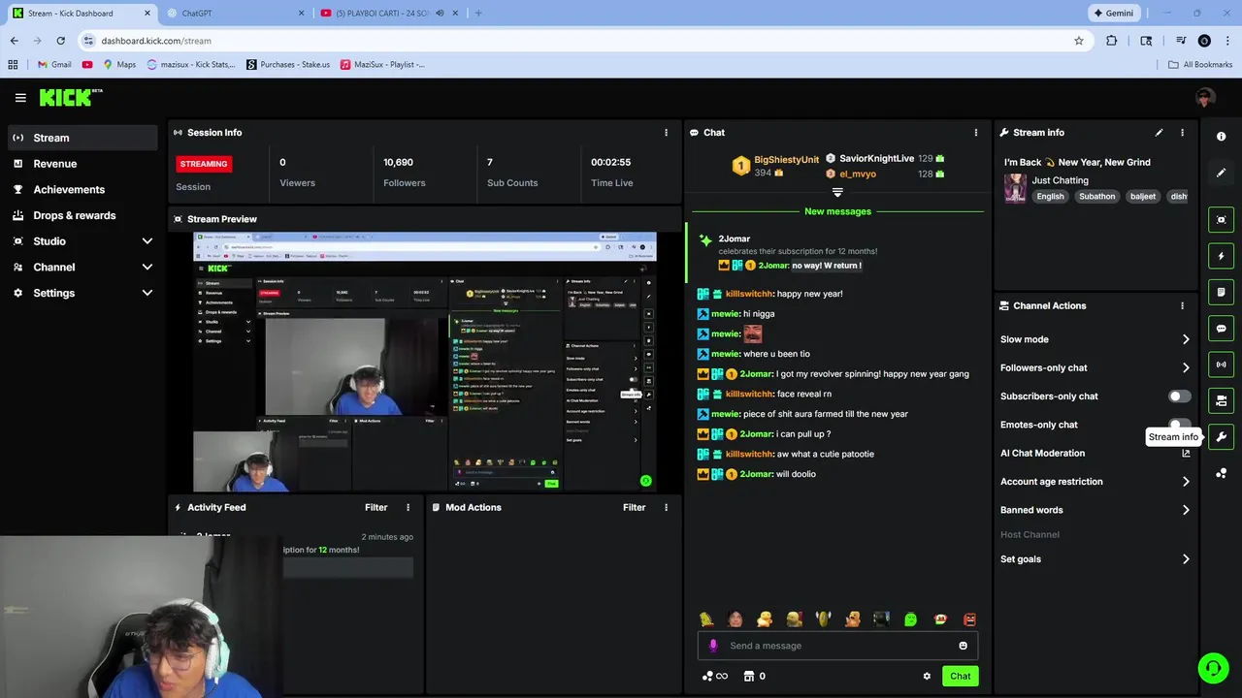Click the three-dots cluster icon at the sidebar bottom

(1221, 473)
